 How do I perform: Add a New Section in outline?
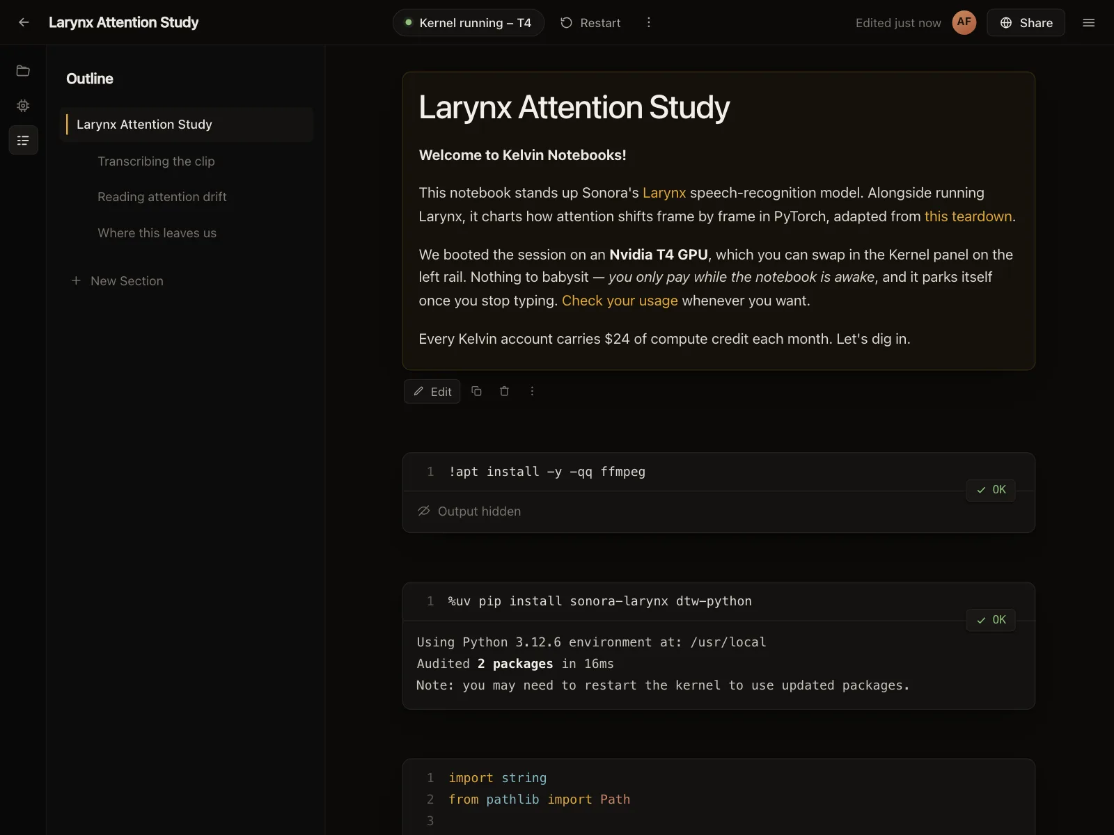point(118,281)
